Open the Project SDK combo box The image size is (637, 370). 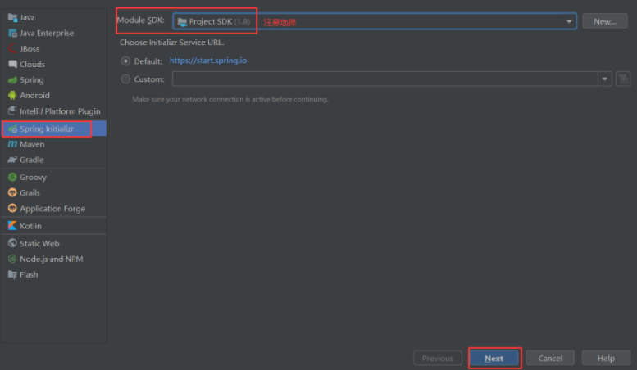click(x=375, y=21)
